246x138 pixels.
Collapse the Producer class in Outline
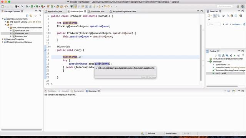tap(208, 61)
